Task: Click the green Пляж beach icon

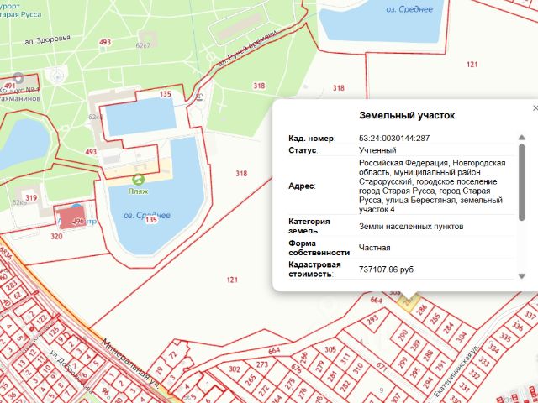Action: pyautogui.click(x=138, y=179)
